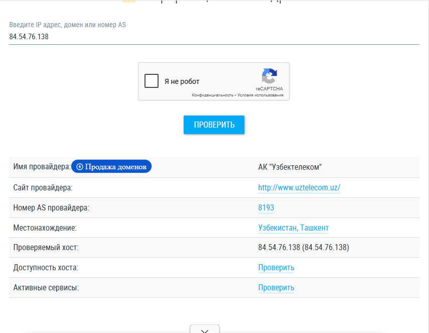Image resolution: width=429 pixels, height=333 pixels.
Task: Click the ПРОВЕРИТЬ button
Action: tap(214, 125)
